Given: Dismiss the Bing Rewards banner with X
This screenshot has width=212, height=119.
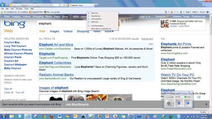Looking at the screenshot, I should click(206, 104).
